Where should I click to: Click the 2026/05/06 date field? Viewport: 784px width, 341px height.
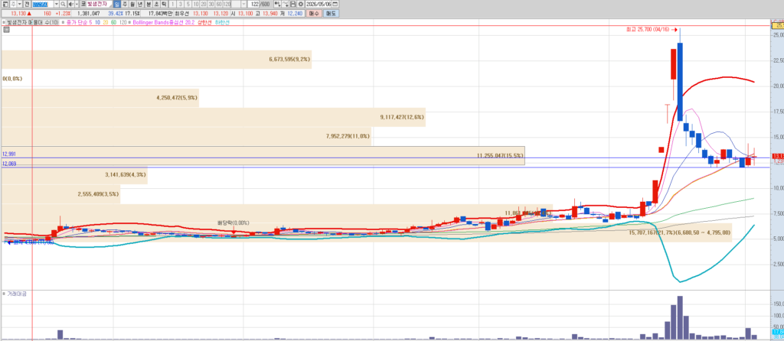tap(318, 4)
